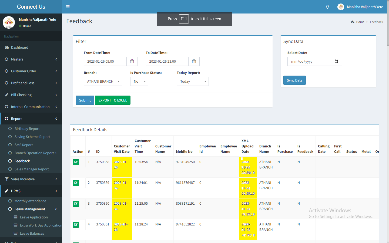Open Sales Manager Report
The height and width of the screenshot is (243, 389).
tap(31, 169)
